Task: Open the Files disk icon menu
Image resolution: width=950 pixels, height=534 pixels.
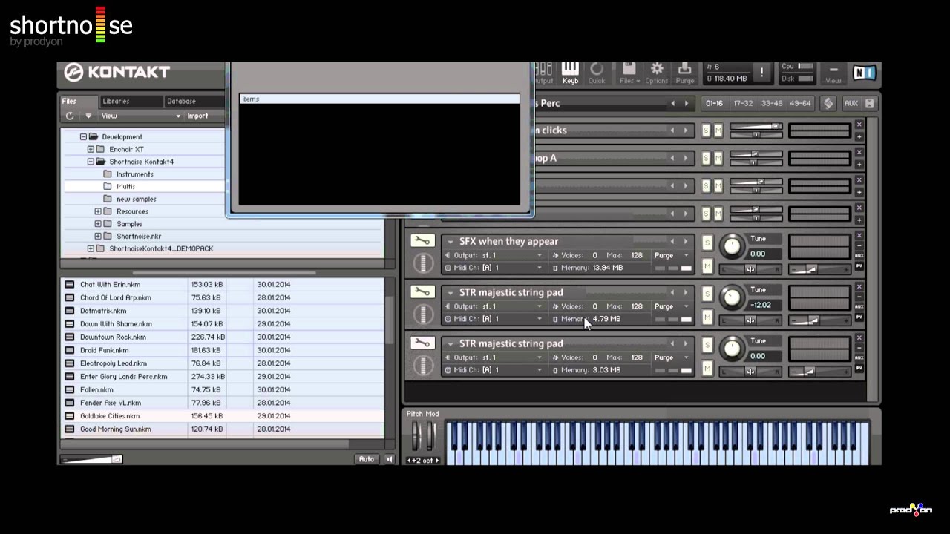Action: coord(629,72)
